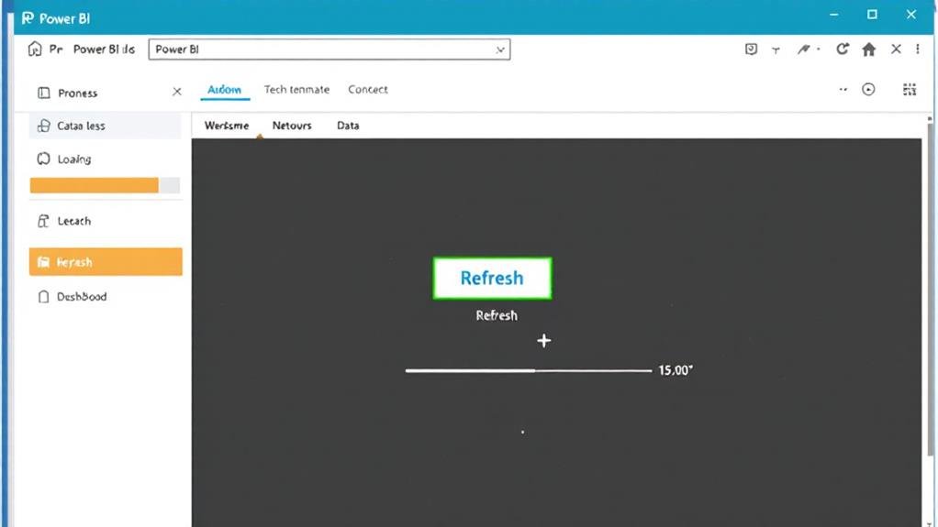Focus the Power BI address field
This screenshot has height=527, width=938.
point(329,49)
